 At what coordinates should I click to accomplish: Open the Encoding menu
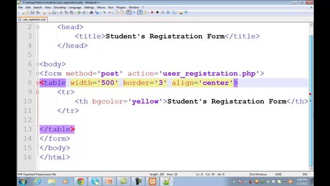pyautogui.click(x=60, y=7)
